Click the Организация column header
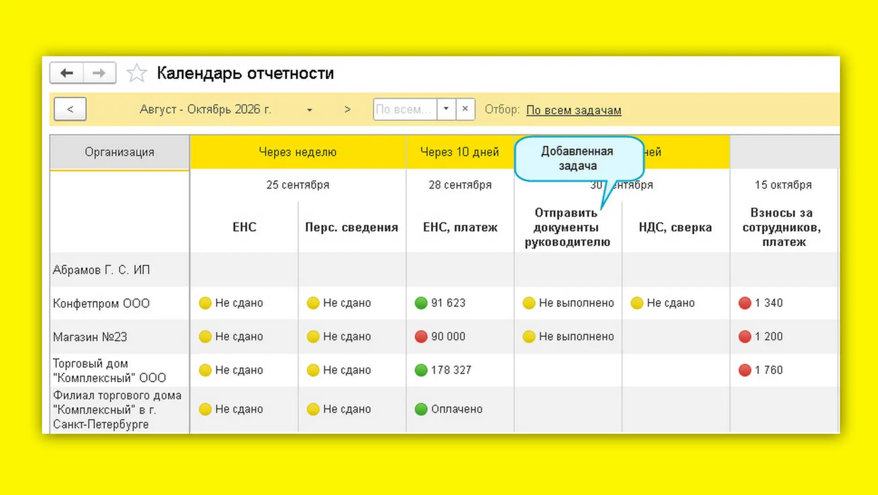878x495 pixels. click(x=119, y=152)
